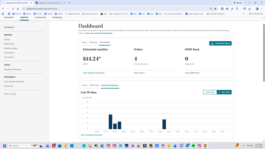265x149 pixels.
Task: Expand the system tray hidden icons arrow
Action: point(244,146)
